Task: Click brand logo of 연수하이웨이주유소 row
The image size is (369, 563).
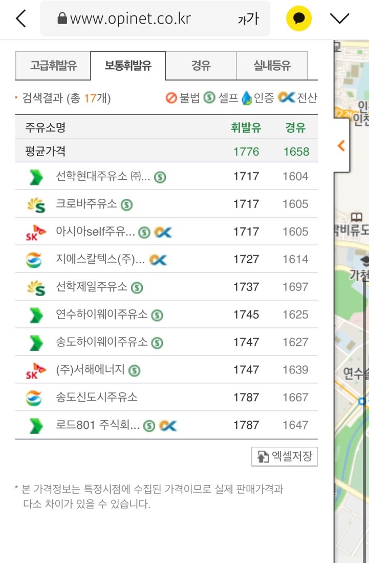Action: pos(36,315)
